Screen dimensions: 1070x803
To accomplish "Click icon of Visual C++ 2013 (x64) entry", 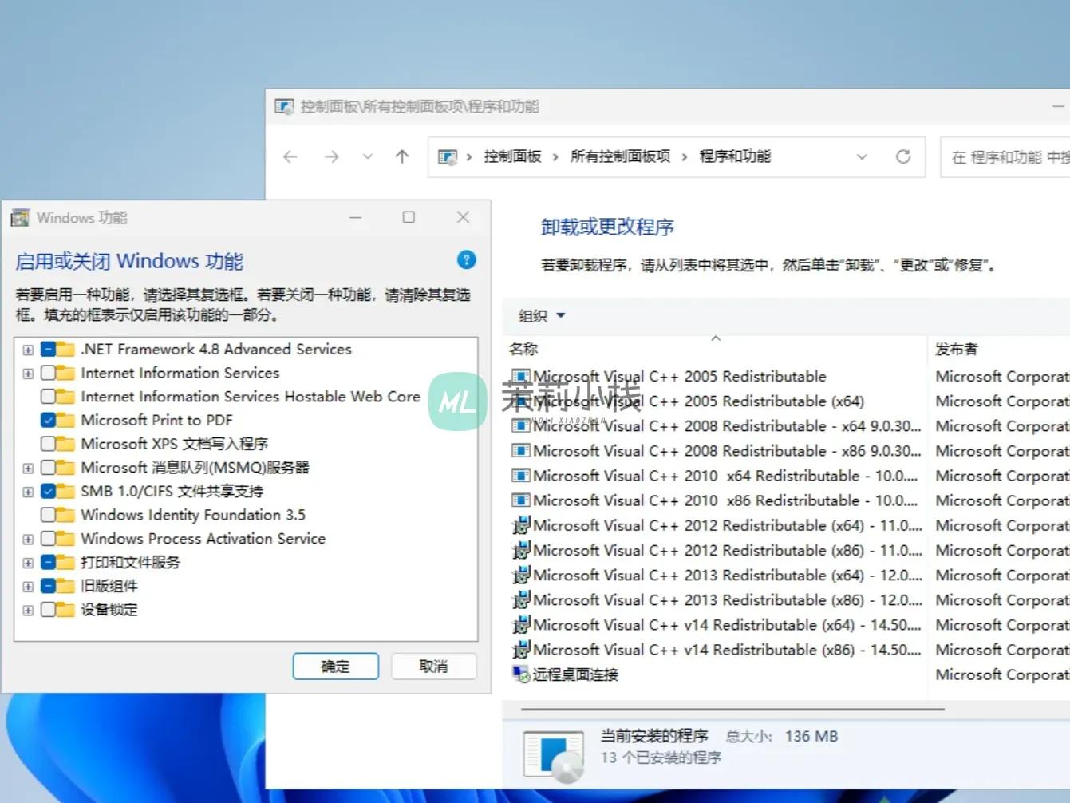I will (x=521, y=575).
